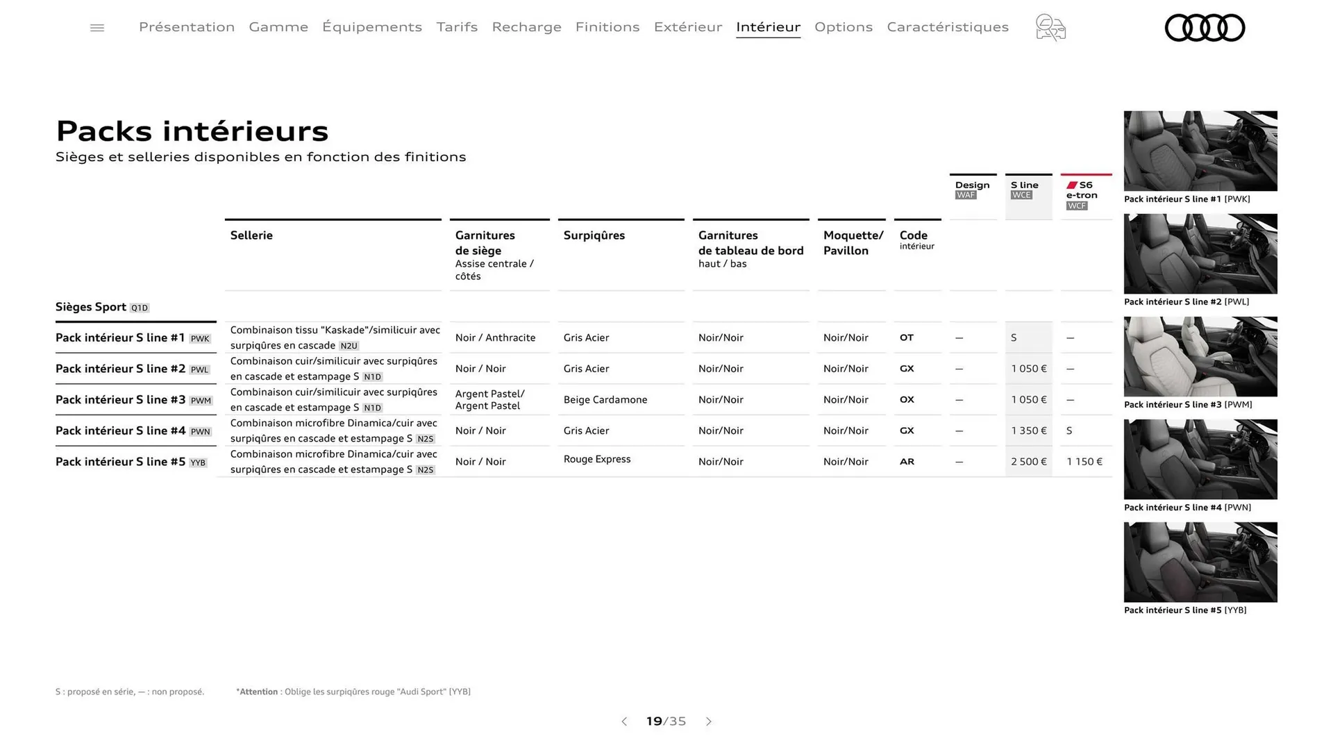This screenshot has height=750, width=1333.
Task: Open the Pack intérieur S line #4 thumbnail
Action: [1200, 459]
